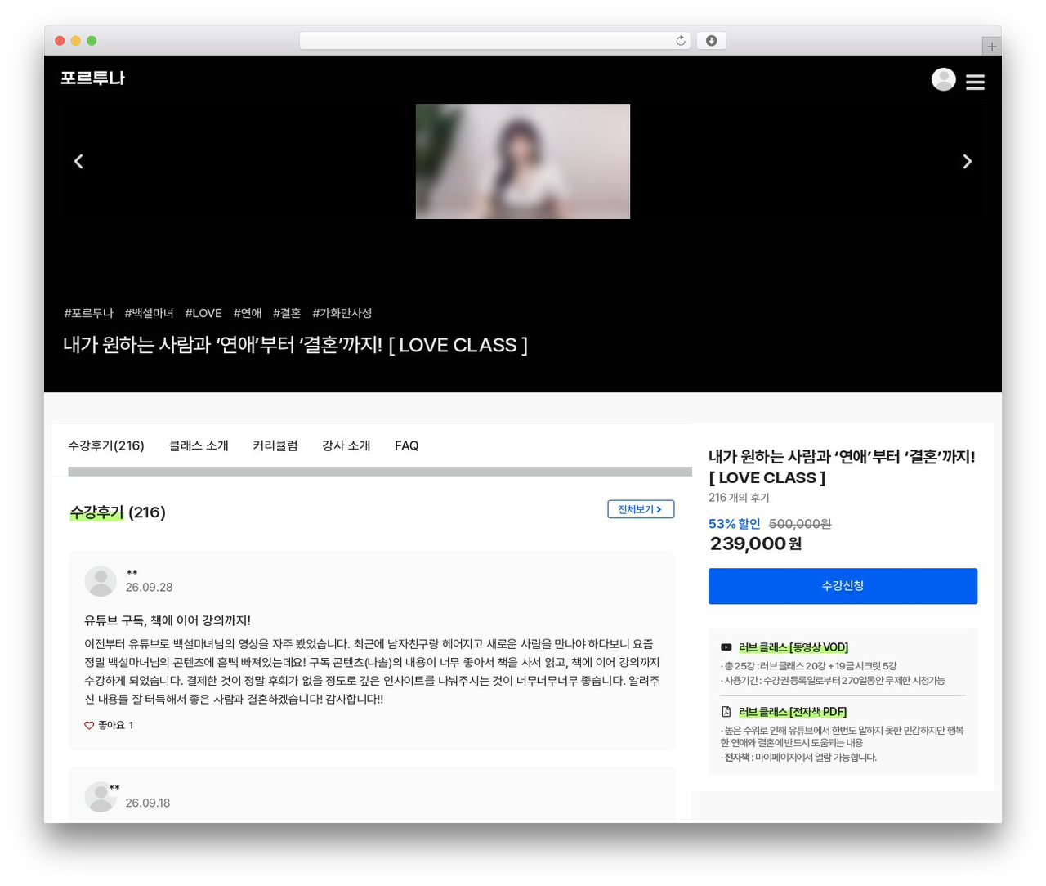Click the 포르투나 site logo
Image resolution: width=1046 pixels, height=886 pixels.
pos(92,78)
